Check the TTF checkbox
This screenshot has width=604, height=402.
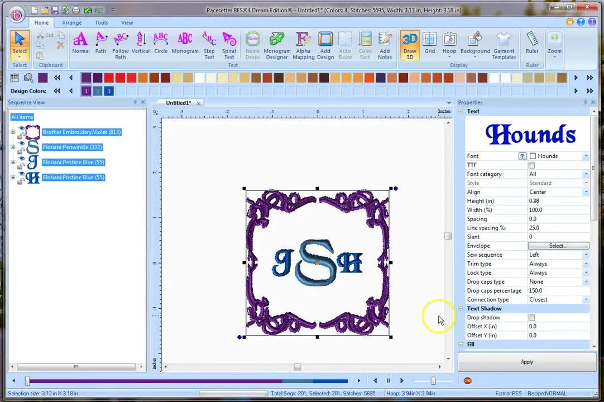point(531,165)
